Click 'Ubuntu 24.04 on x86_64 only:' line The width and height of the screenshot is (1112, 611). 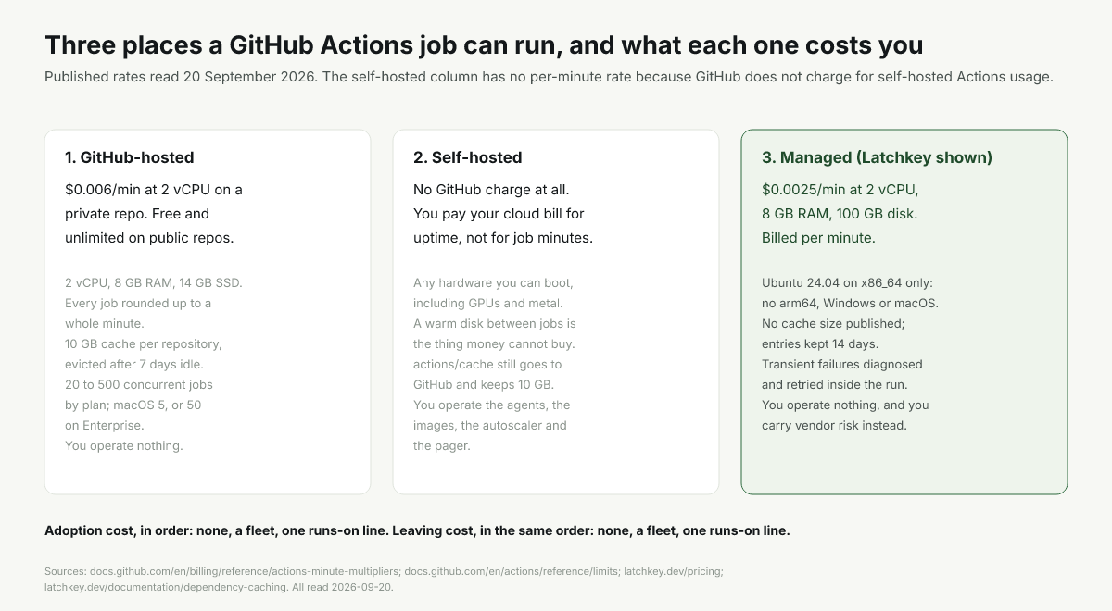848,282
